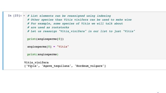Click comment line about Vitis vinifera wine
Image resolution: width=166 pixels, height=93 pixels.
click(x=79, y=20)
